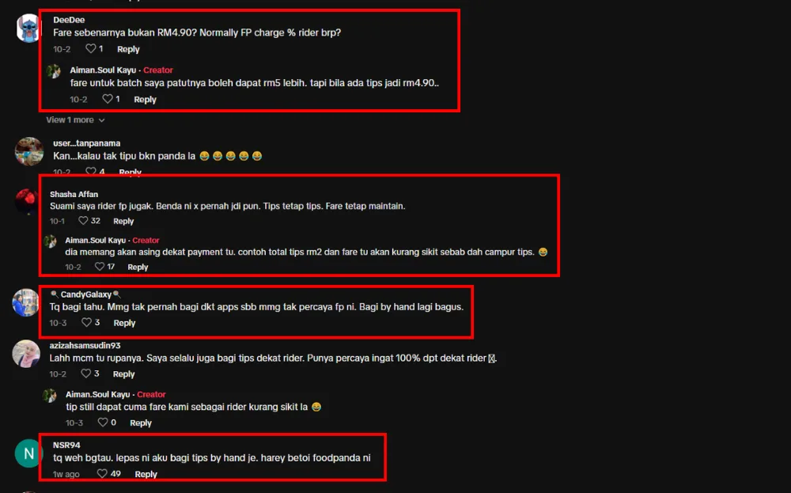Viewport: 791px width, 493px height.
Task: Reply to DeeDee's comment
Action: tap(128, 49)
